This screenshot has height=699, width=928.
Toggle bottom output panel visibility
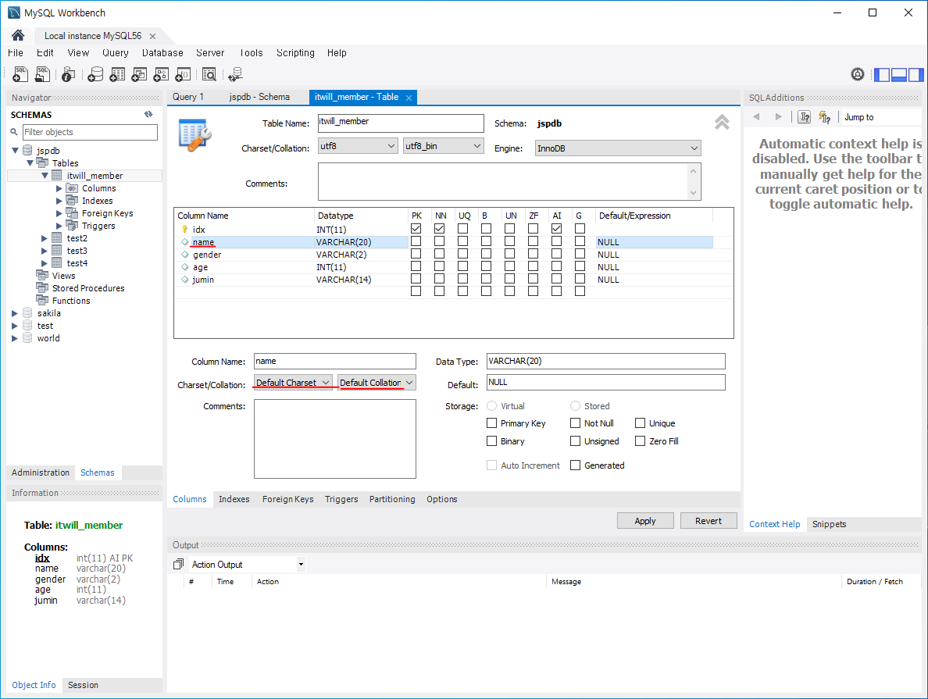(x=899, y=74)
